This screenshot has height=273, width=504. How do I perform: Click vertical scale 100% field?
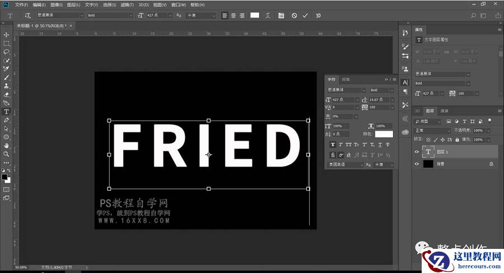point(341,126)
